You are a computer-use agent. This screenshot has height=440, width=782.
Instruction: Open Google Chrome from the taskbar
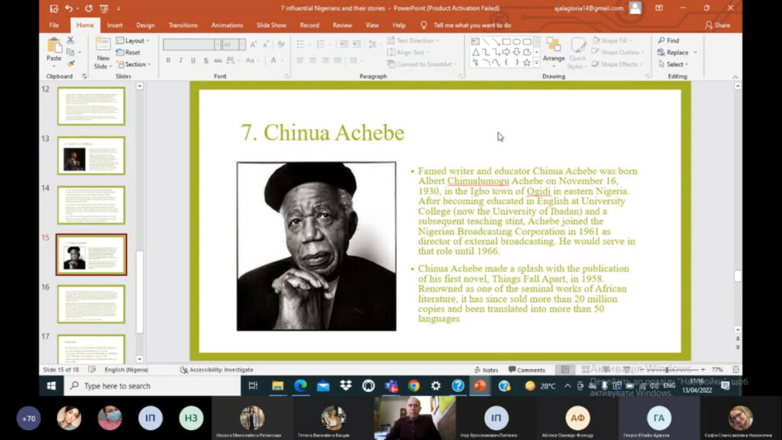point(413,386)
